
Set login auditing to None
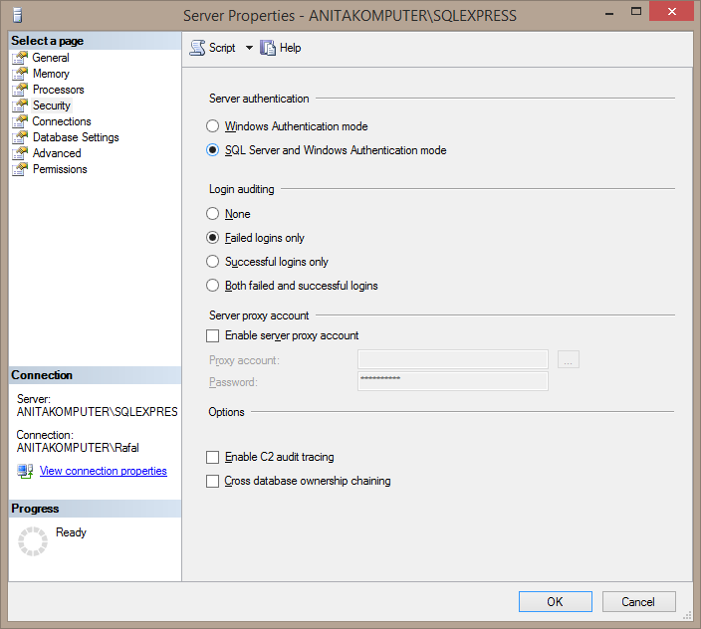[228, 214]
